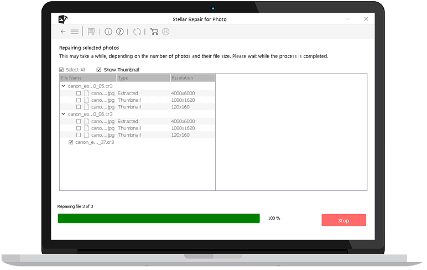Screen dimensions: 427x270
Task: Click the user account icon
Action: tap(165, 32)
